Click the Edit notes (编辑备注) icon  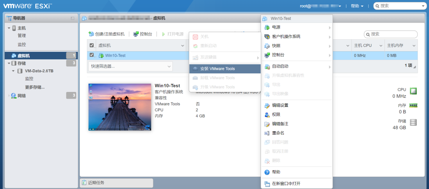(267, 124)
